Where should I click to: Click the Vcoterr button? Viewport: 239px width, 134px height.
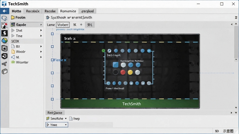(x=63, y=25)
